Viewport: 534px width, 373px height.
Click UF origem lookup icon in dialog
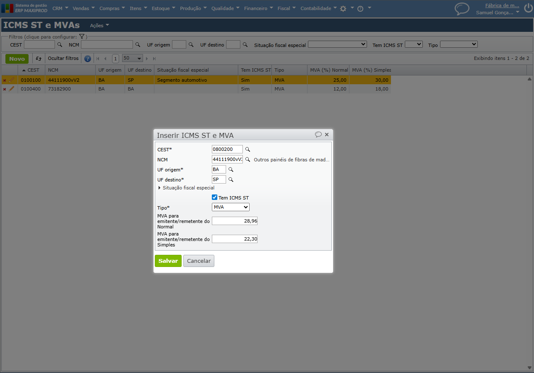(231, 169)
